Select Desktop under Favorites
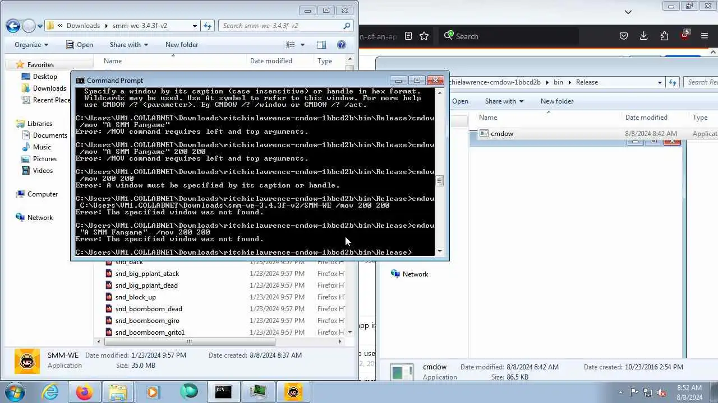The height and width of the screenshot is (403, 718). click(45, 77)
